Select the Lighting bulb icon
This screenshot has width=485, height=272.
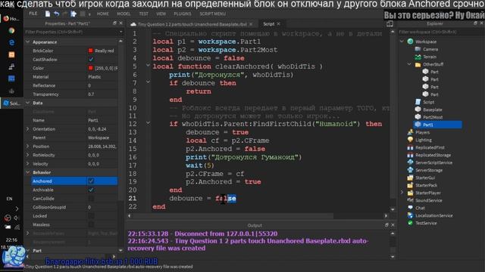(x=411, y=140)
